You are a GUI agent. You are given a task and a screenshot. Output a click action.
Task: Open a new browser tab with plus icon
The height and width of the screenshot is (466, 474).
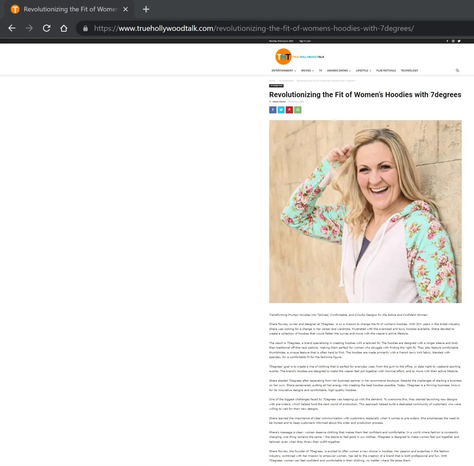coord(146,9)
